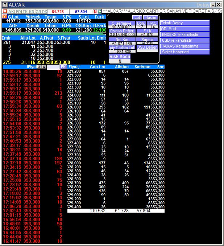This screenshot has height=246, width=224.
Task: Click the KD toolbar button
Action: point(32,12)
